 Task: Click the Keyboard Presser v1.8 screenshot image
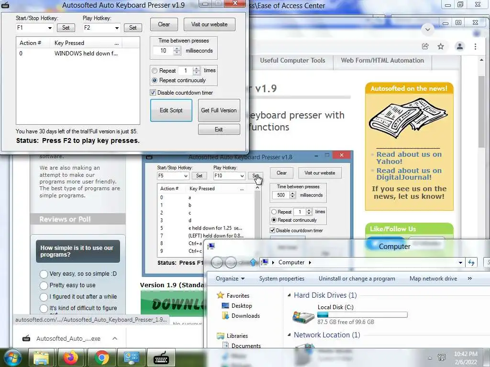[247, 214]
